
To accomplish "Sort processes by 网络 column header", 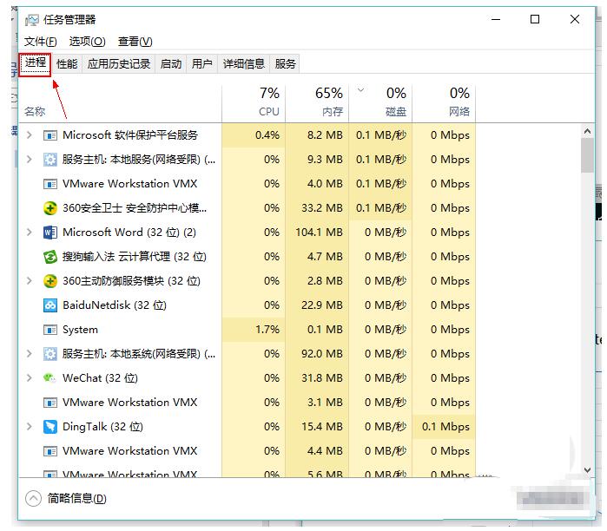I will pos(444,103).
